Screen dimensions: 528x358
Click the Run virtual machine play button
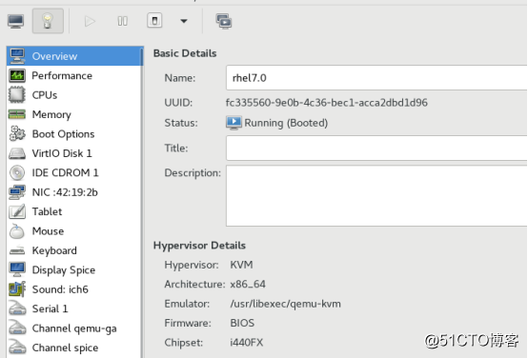(x=90, y=21)
